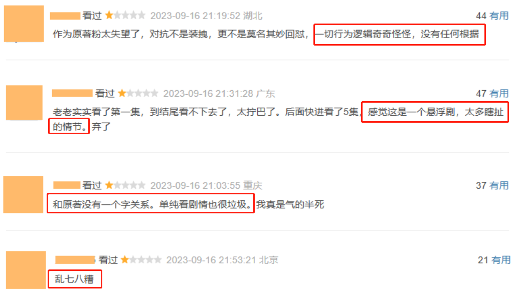
Task: Click the timestamp 2023-09-16 21:31:28
Action: pyautogui.click(x=209, y=94)
